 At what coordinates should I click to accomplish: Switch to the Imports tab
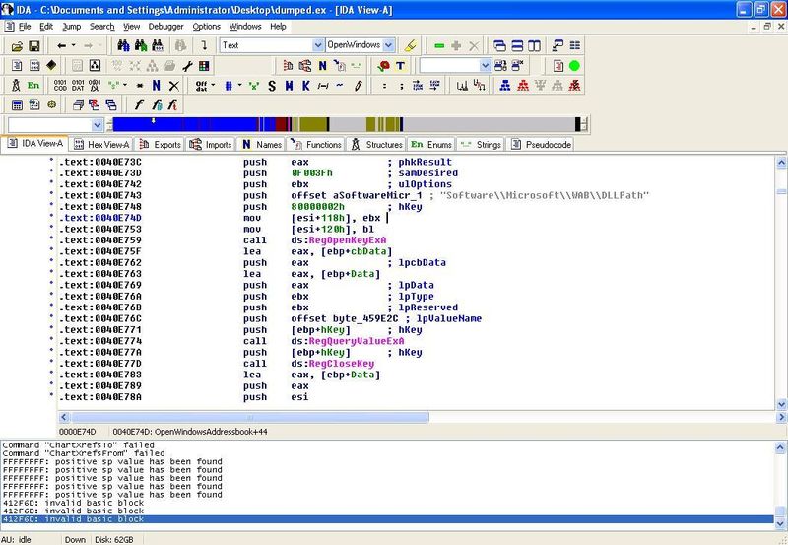tap(210, 145)
